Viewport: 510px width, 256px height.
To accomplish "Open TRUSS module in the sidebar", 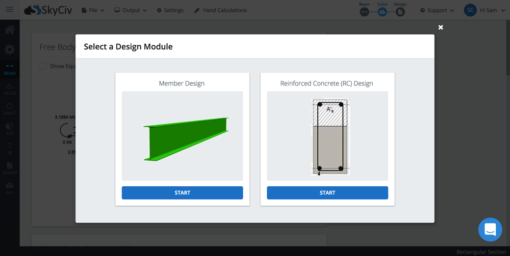I will click(x=9, y=90).
